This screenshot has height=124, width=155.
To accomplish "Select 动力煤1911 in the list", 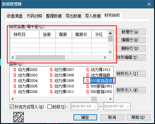I will (62, 92).
